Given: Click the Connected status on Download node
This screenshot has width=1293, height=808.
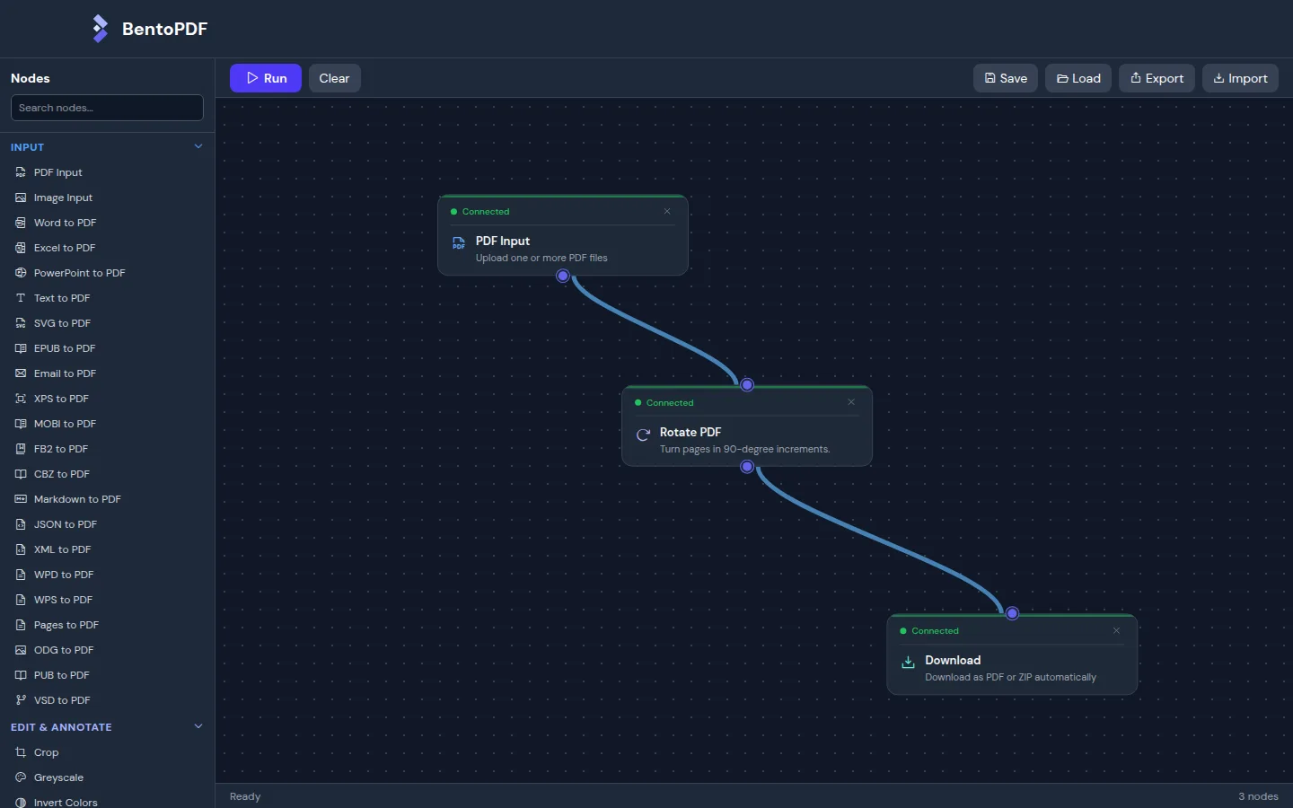Looking at the screenshot, I should pyautogui.click(x=935, y=631).
